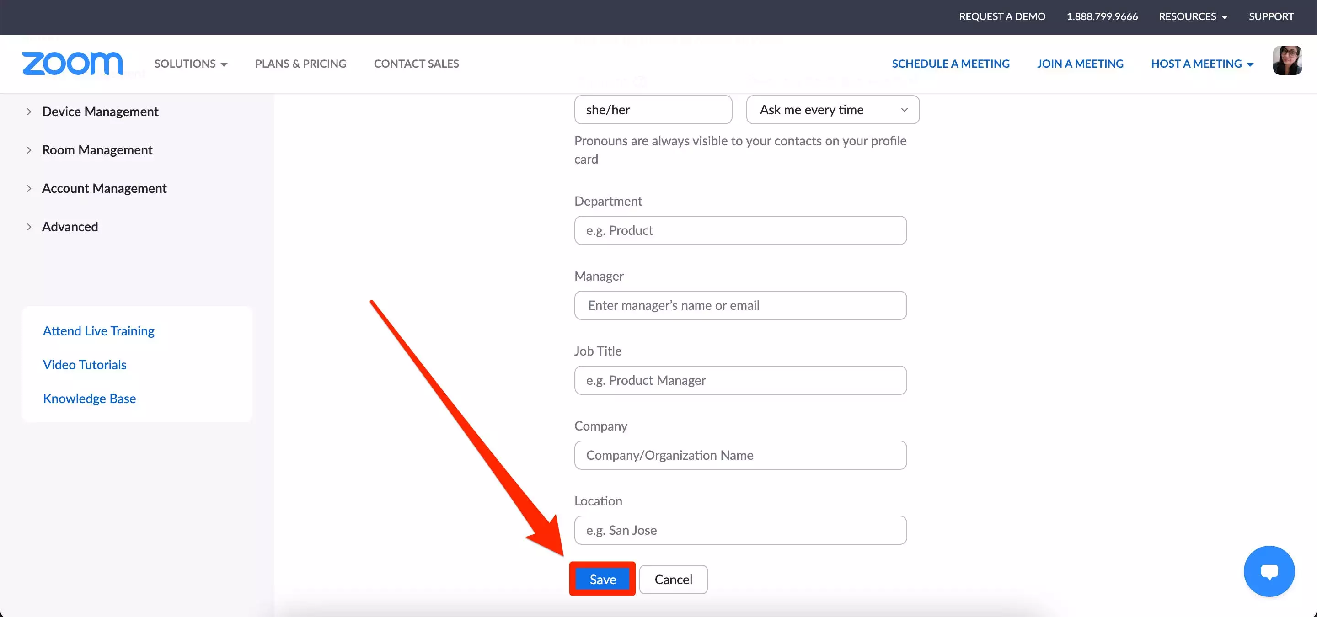
Task: Go to Plans & Pricing
Action: coord(300,64)
